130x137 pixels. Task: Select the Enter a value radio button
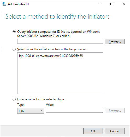14,99
